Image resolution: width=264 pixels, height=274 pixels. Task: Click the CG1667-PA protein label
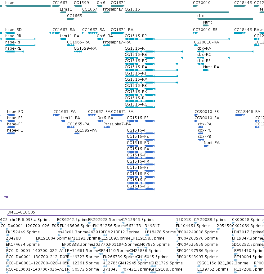click(99, 111)
